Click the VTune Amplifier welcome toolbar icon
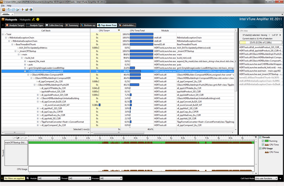 (x=4, y=10)
